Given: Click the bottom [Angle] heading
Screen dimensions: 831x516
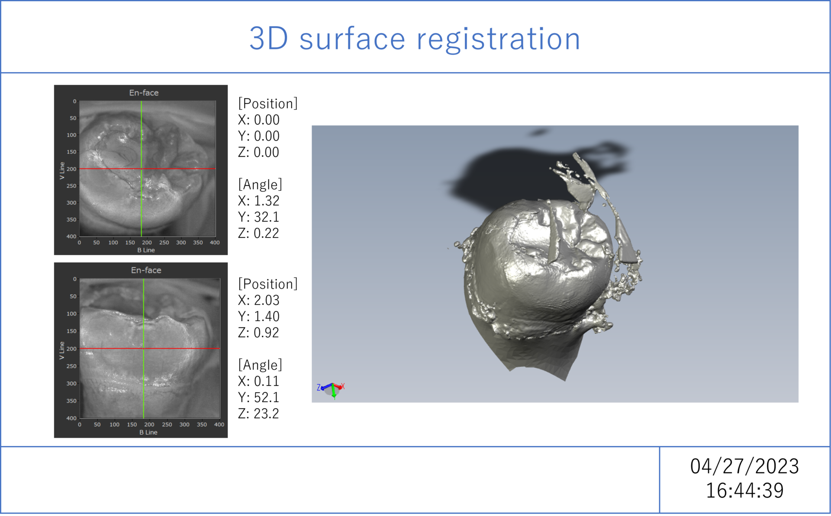Looking at the screenshot, I should pos(260,365).
